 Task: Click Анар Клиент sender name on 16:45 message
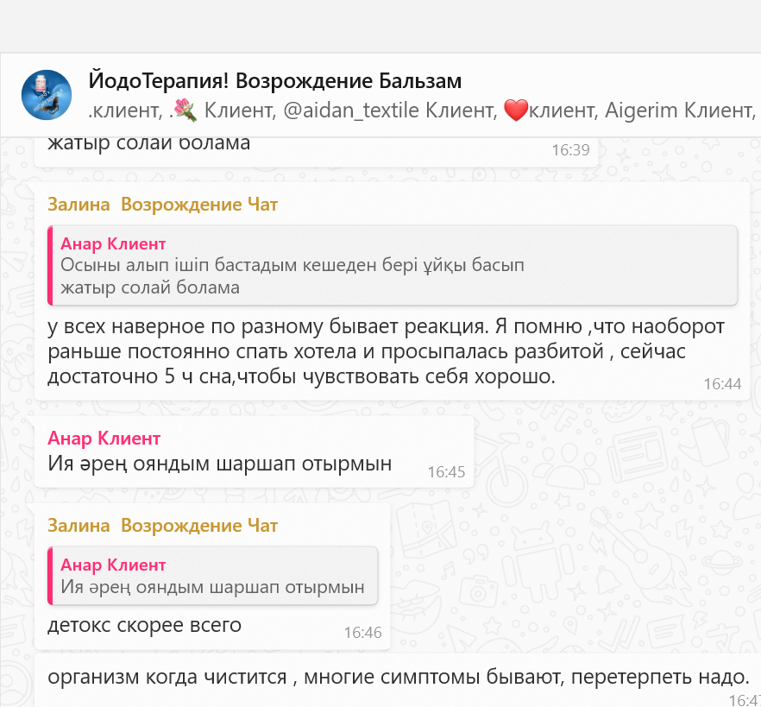pos(104,439)
